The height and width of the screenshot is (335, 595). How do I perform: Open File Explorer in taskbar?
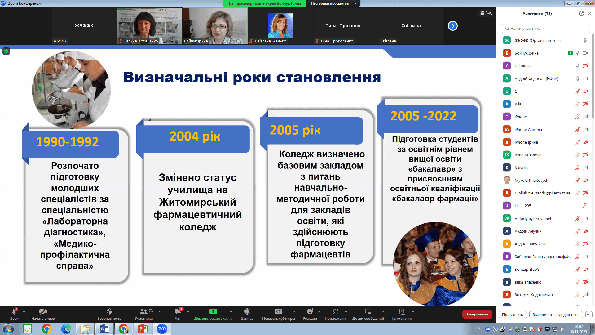pyautogui.click(x=85, y=329)
